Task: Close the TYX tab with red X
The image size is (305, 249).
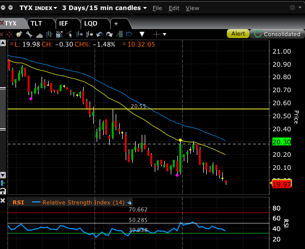Action: pos(2,23)
